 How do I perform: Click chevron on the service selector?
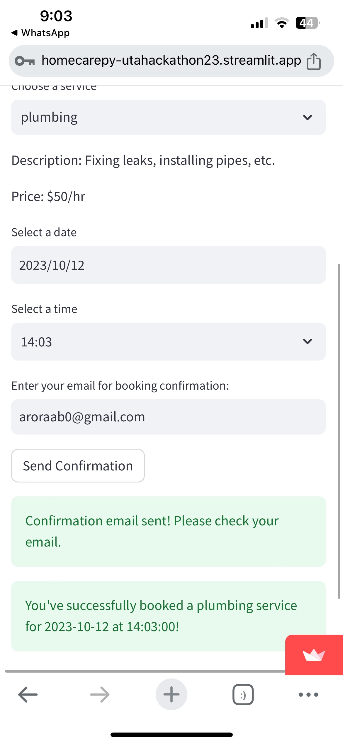tap(308, 118)
